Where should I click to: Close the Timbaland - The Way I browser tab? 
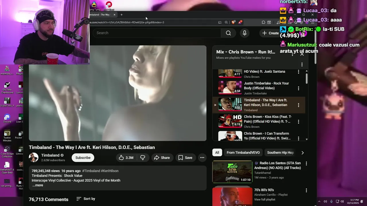click(x=114, y=15)
